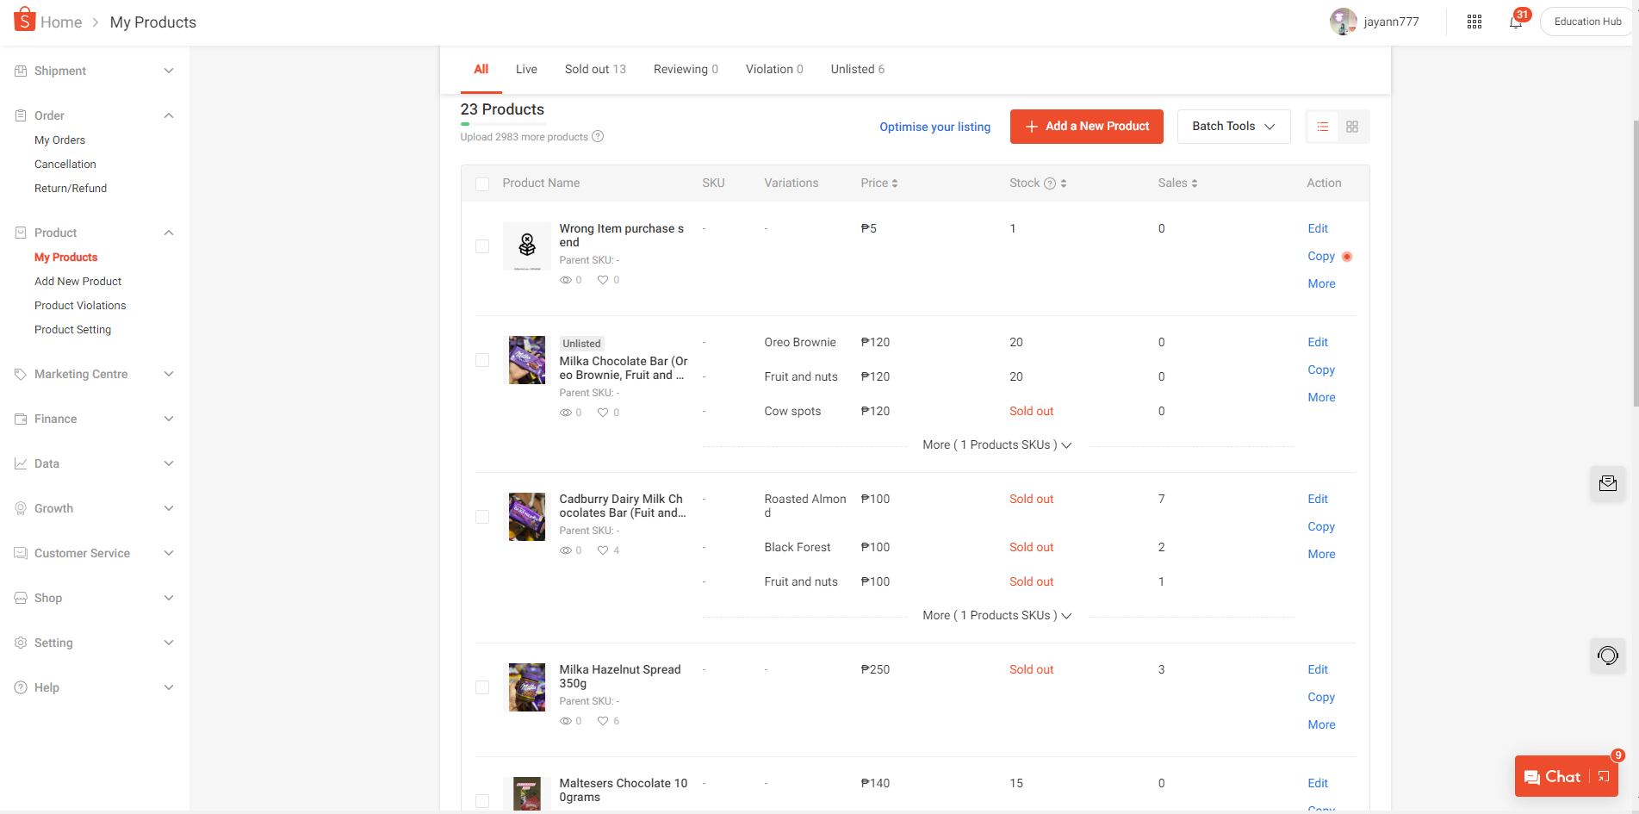Open Cadburry Dairy Milk product thumbnail
Viewport: 1639px width, 814px height.
[526, 516]
